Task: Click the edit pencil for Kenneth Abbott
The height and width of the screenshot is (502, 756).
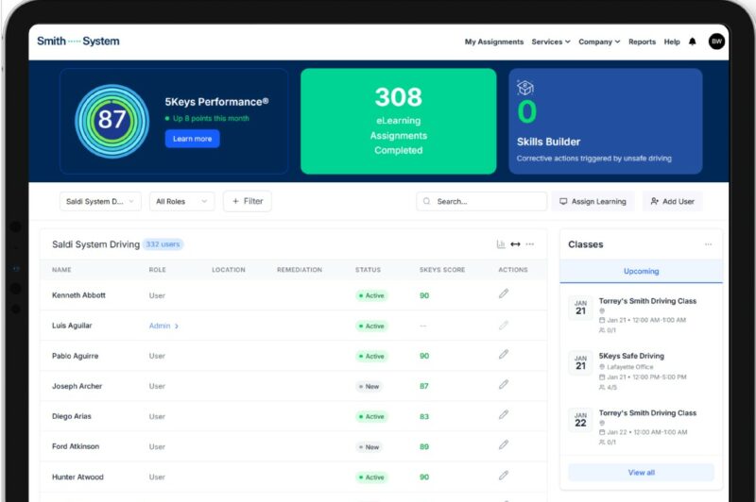Action: coord(504,293)
